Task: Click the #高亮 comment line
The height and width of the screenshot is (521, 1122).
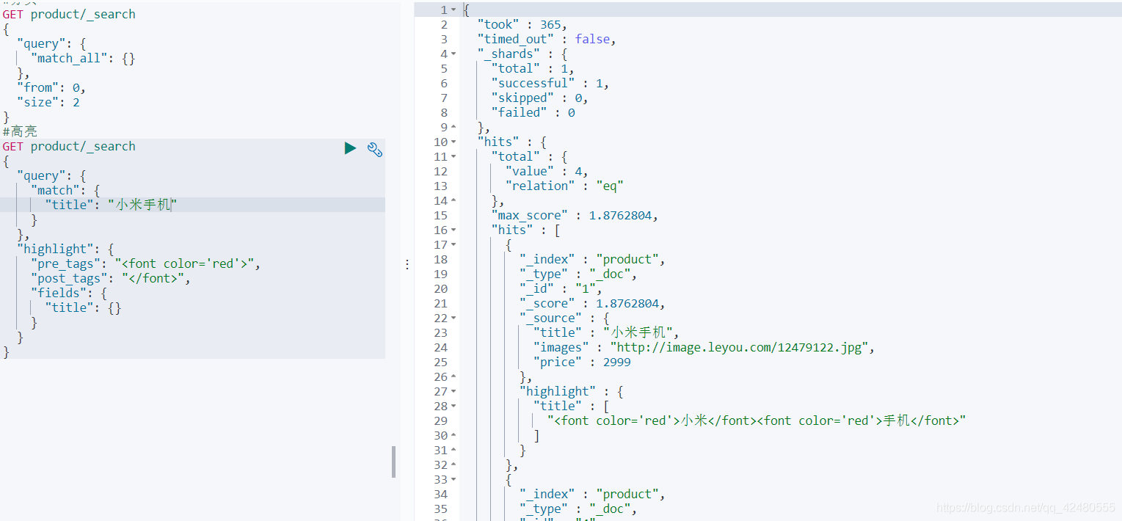Action: pyautogui.click(x=20, y=131)
